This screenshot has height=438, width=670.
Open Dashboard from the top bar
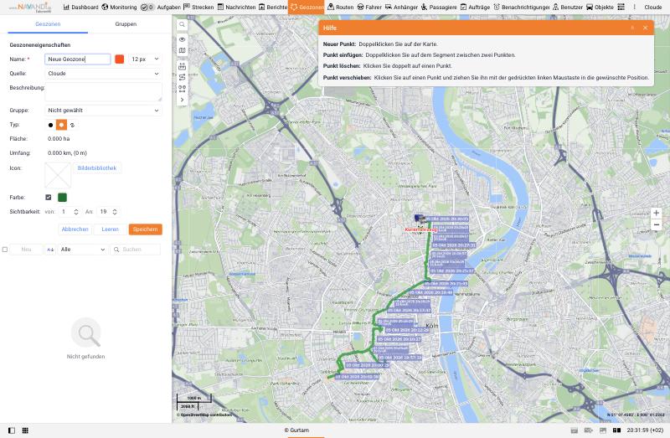tap(80, 8)
